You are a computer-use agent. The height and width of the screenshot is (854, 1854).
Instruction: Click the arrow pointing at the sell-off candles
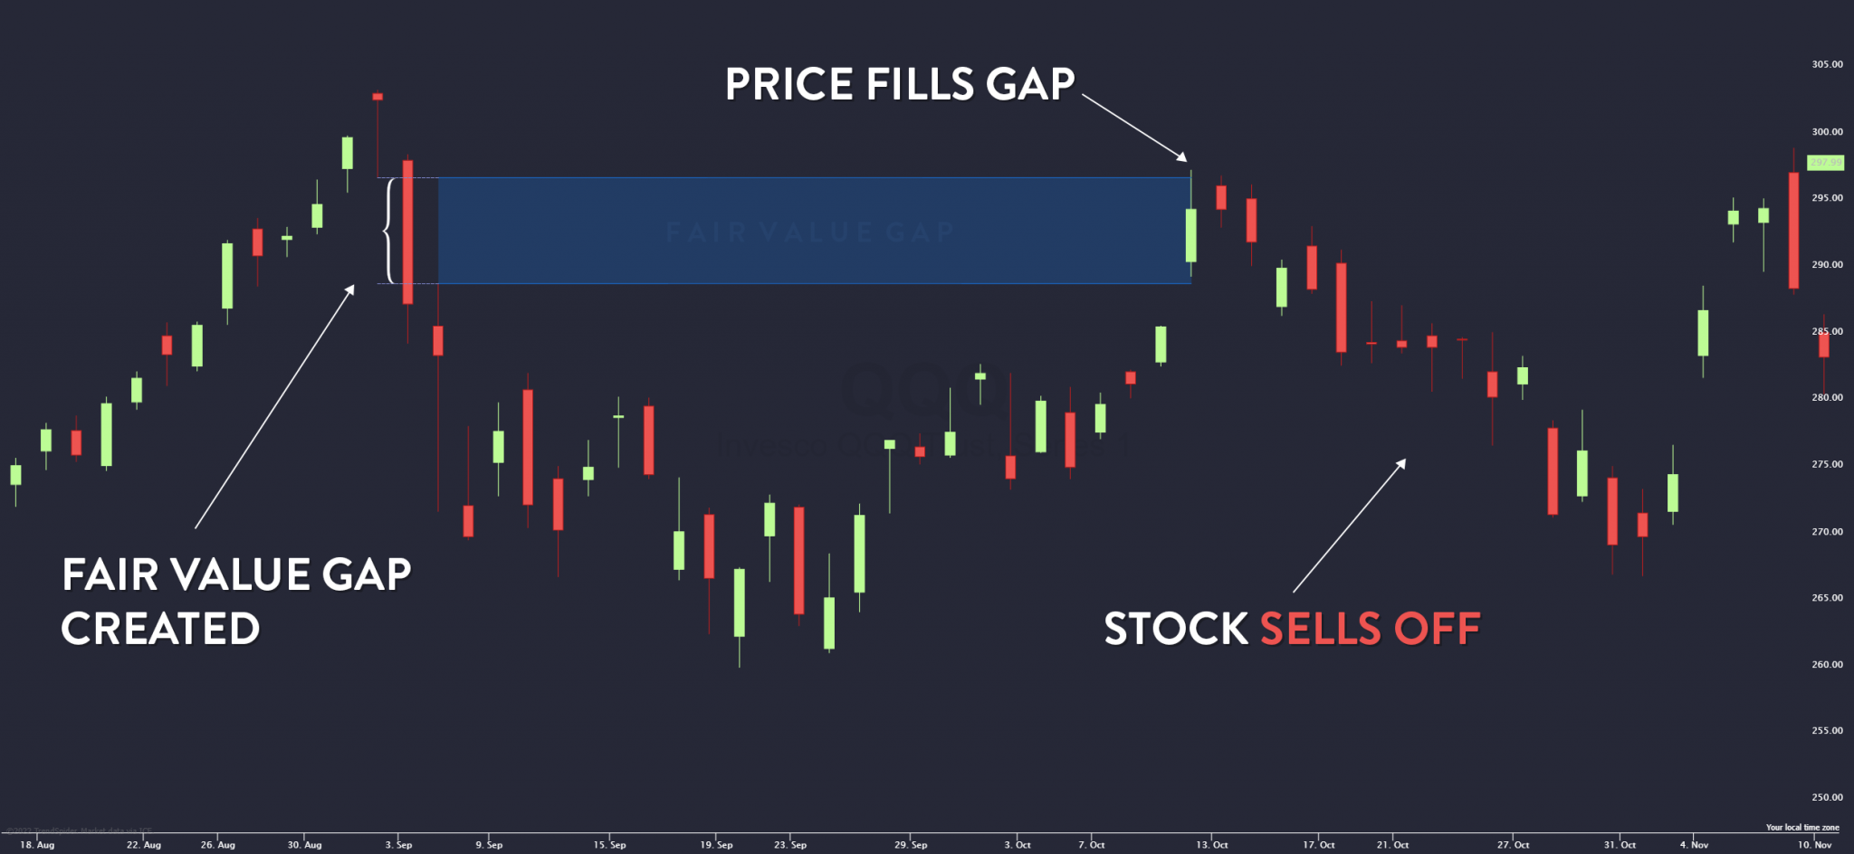(x=1350, y=526)
